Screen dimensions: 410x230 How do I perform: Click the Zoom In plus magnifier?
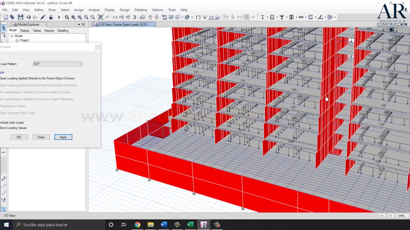86,17
